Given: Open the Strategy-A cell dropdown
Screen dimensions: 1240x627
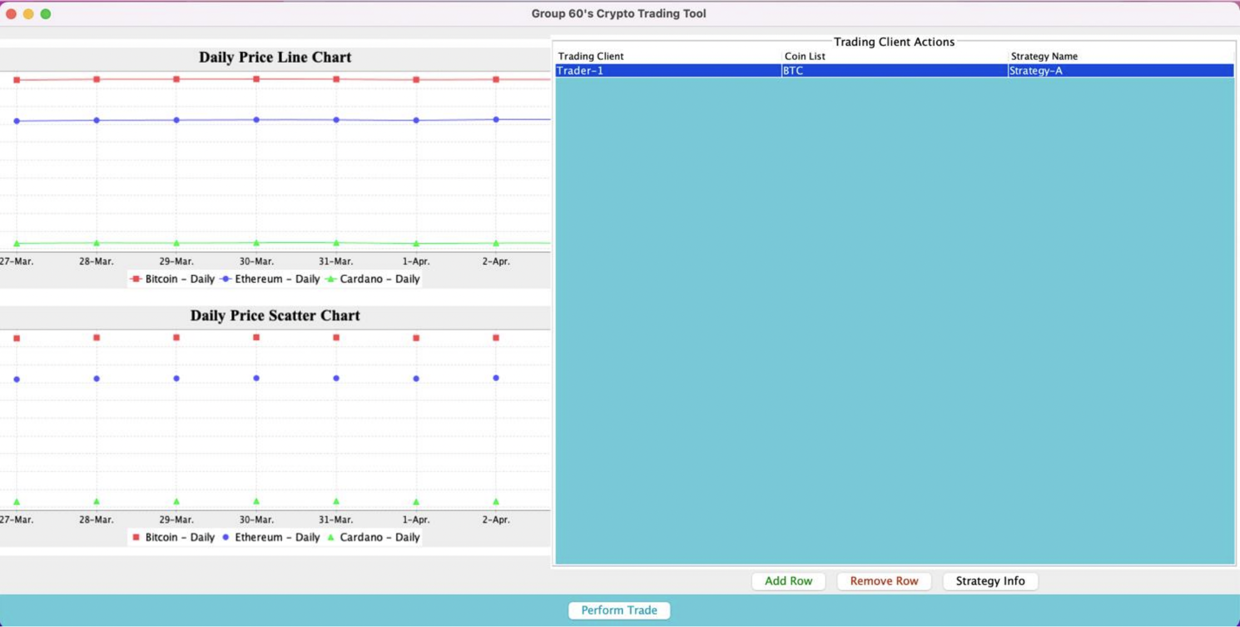Looking at the screenshot, I should click(x=1120, y=71).
